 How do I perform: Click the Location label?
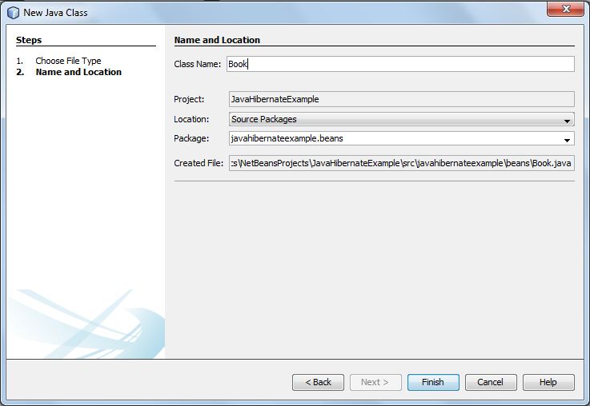pos(191,119)
